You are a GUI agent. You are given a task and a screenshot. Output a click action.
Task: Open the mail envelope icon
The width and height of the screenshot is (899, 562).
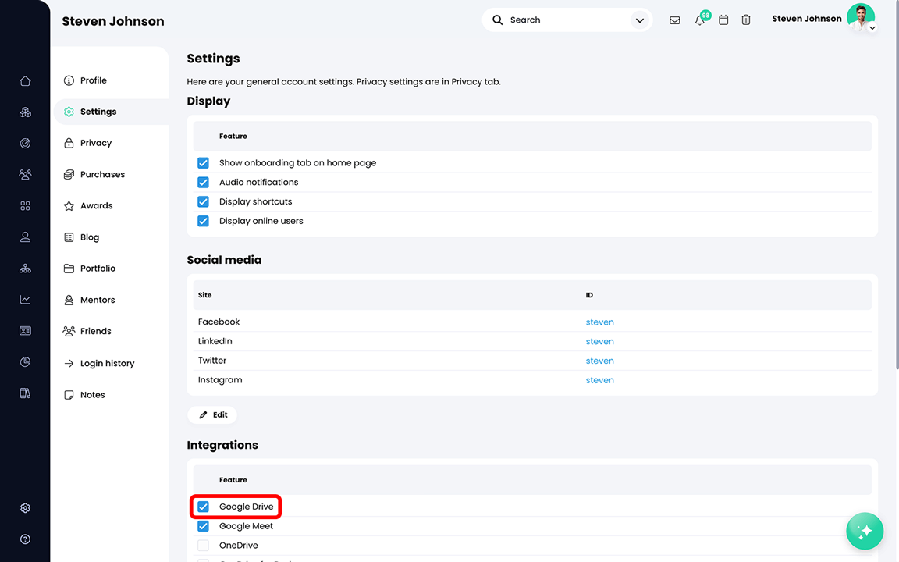(x=674, y=20)
